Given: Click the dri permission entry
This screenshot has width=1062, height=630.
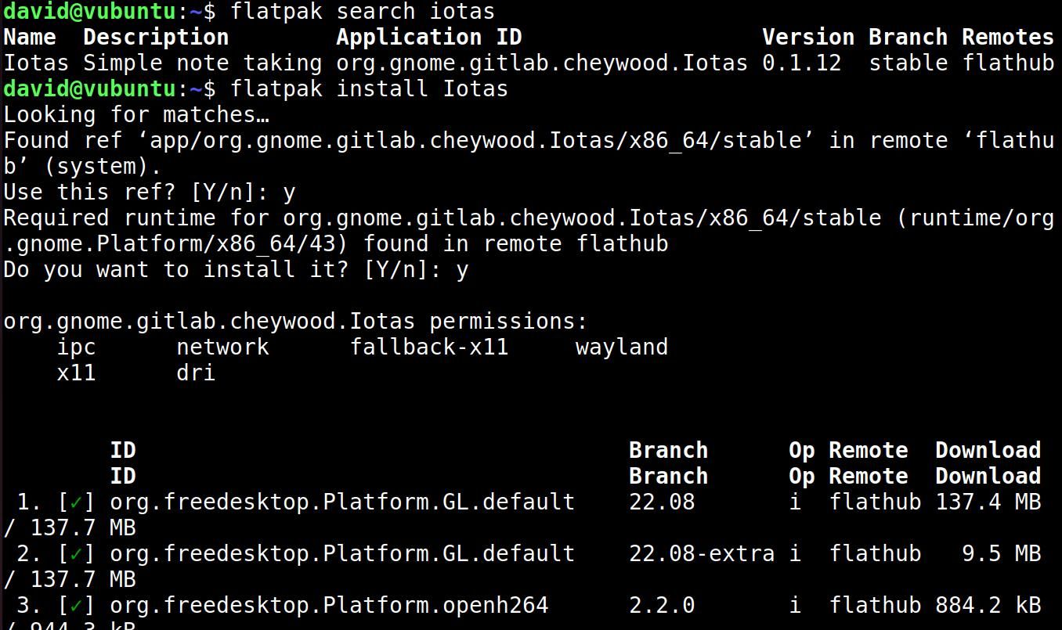Looking at the screenshot, I should (196, 373).
